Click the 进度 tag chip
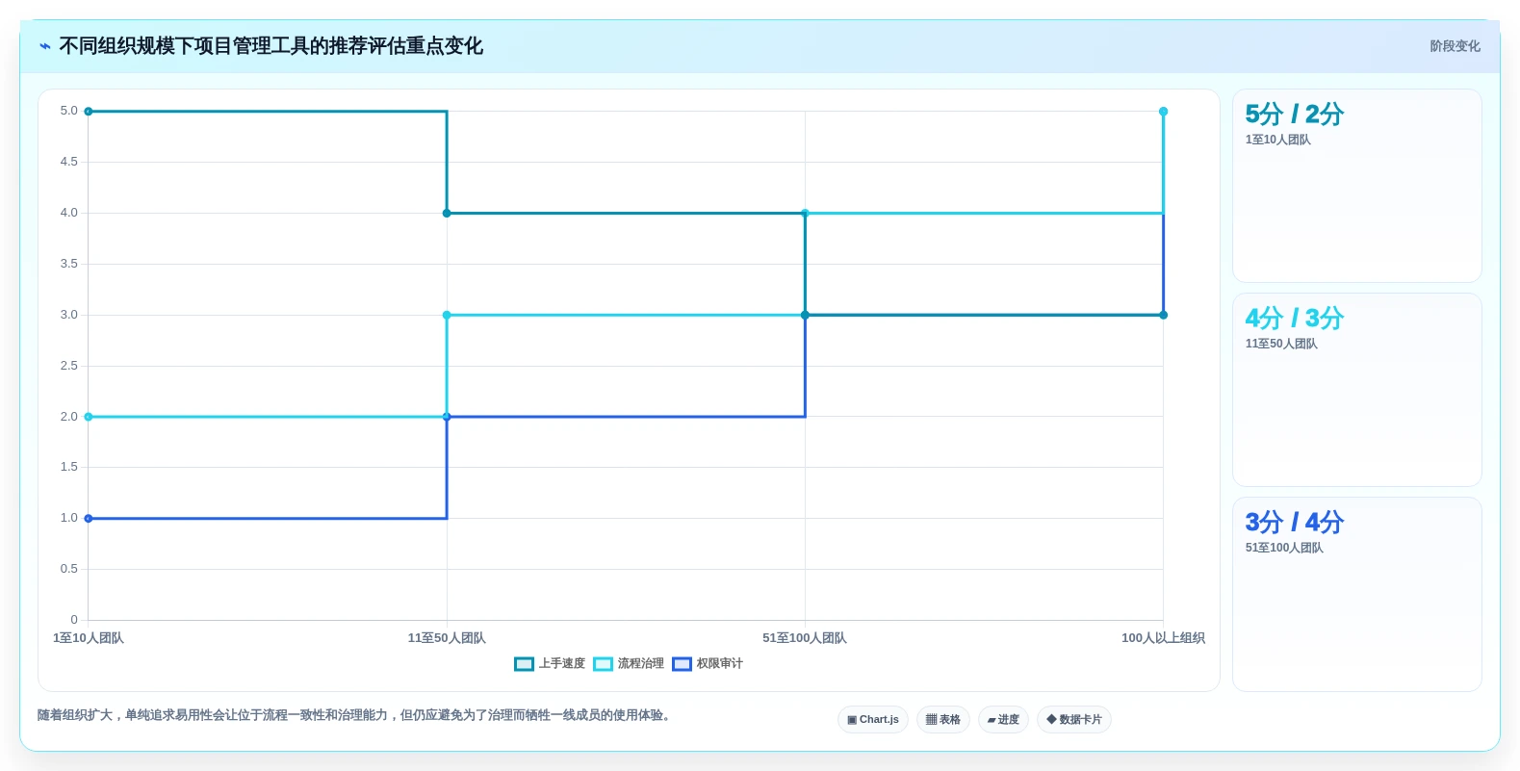This screenshot has height=771, width=1520. coord(1003,720)
